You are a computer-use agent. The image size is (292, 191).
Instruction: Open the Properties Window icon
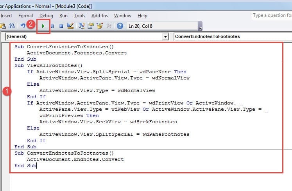click(x=91, y=26)
